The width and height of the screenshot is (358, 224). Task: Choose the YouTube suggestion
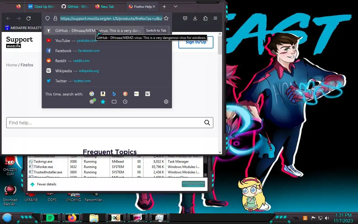click(107, 41)
